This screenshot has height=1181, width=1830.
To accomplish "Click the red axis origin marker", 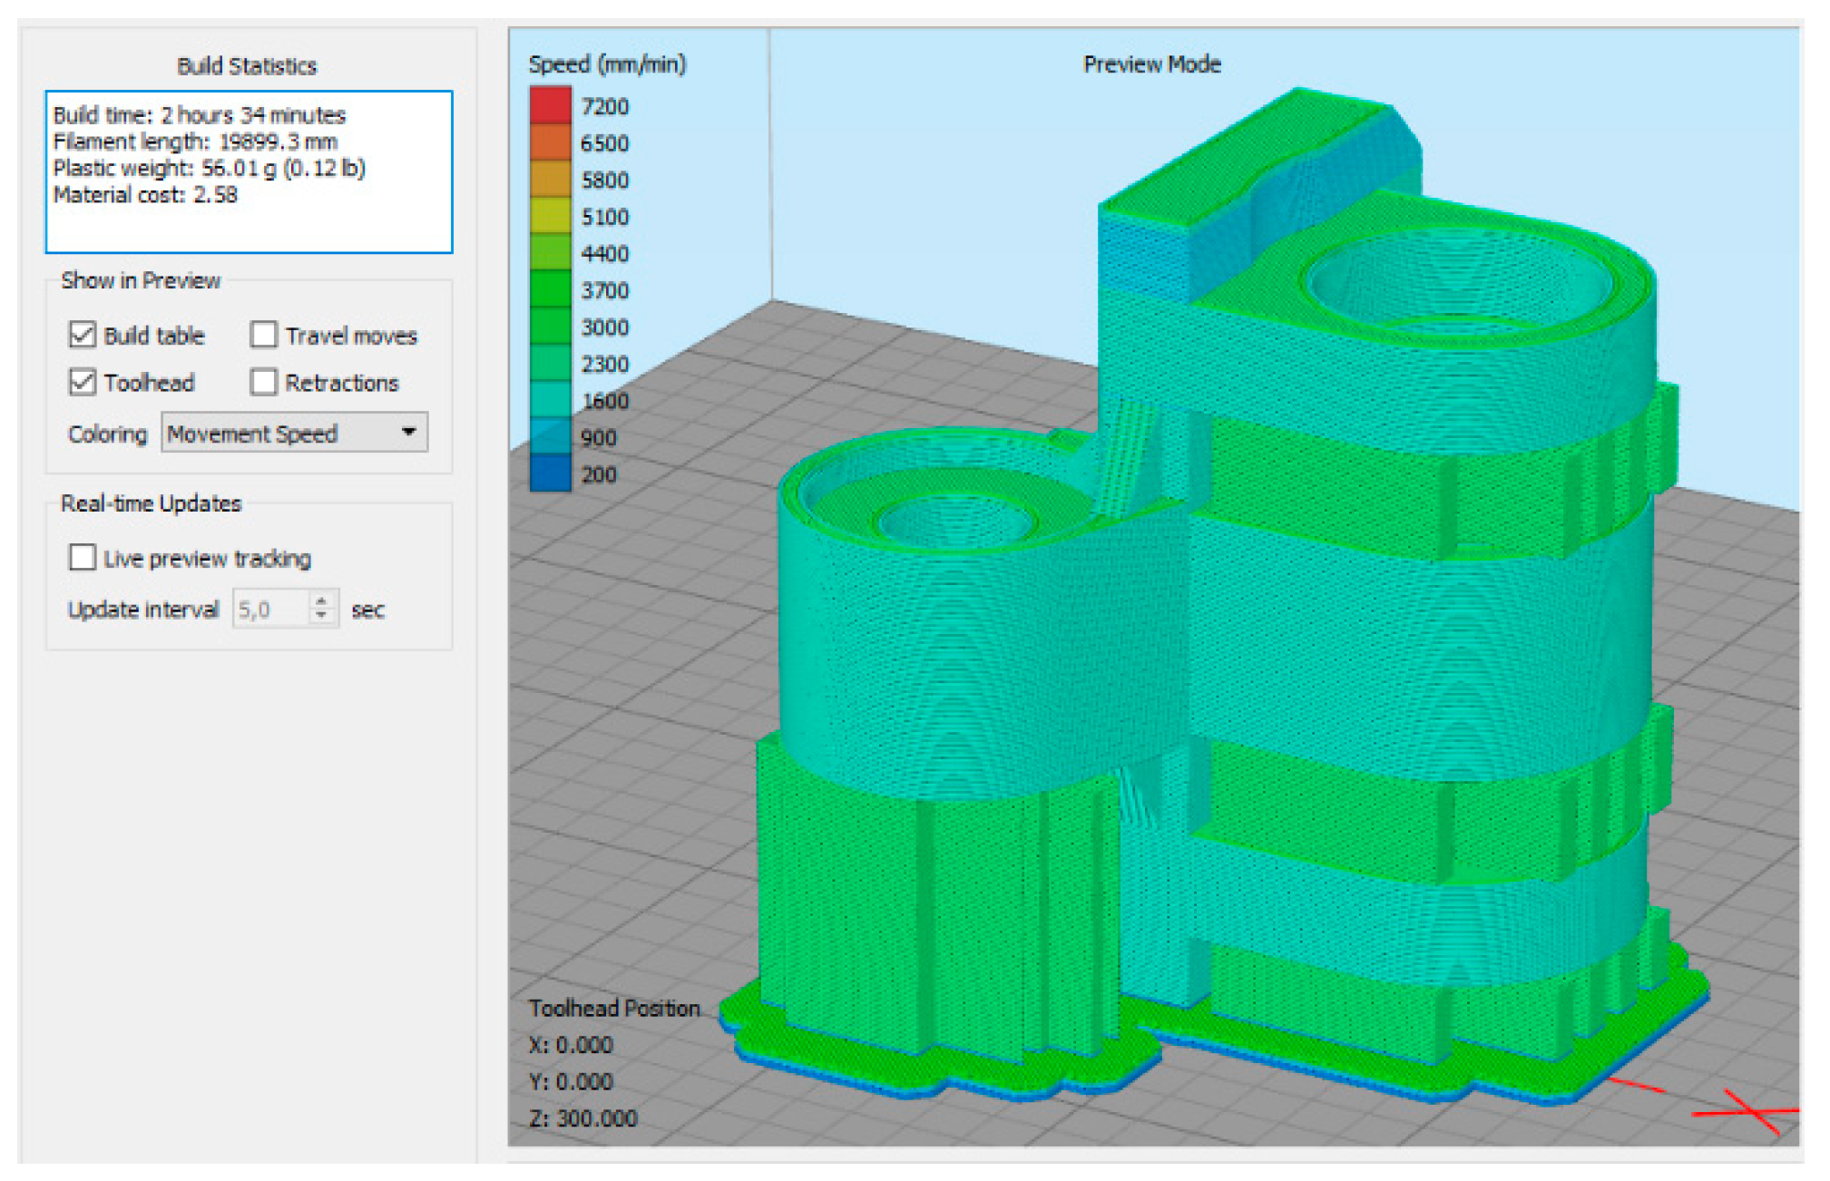I will [1753, 1112].
